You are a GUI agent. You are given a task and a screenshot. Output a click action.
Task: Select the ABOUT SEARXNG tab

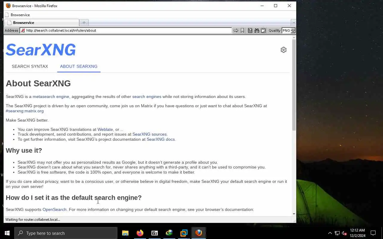click(79, 66)
